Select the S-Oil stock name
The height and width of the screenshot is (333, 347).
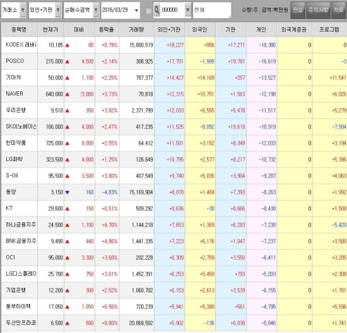[12, 176]
